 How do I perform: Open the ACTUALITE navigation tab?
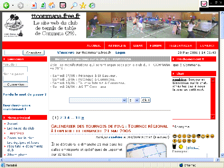(x=117, y=46)
